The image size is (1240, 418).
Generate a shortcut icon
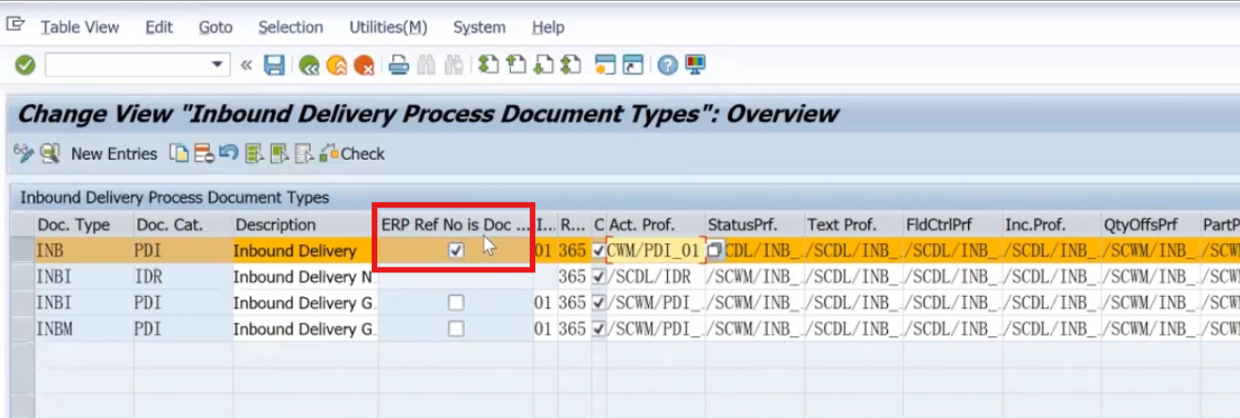coord(633,65)
